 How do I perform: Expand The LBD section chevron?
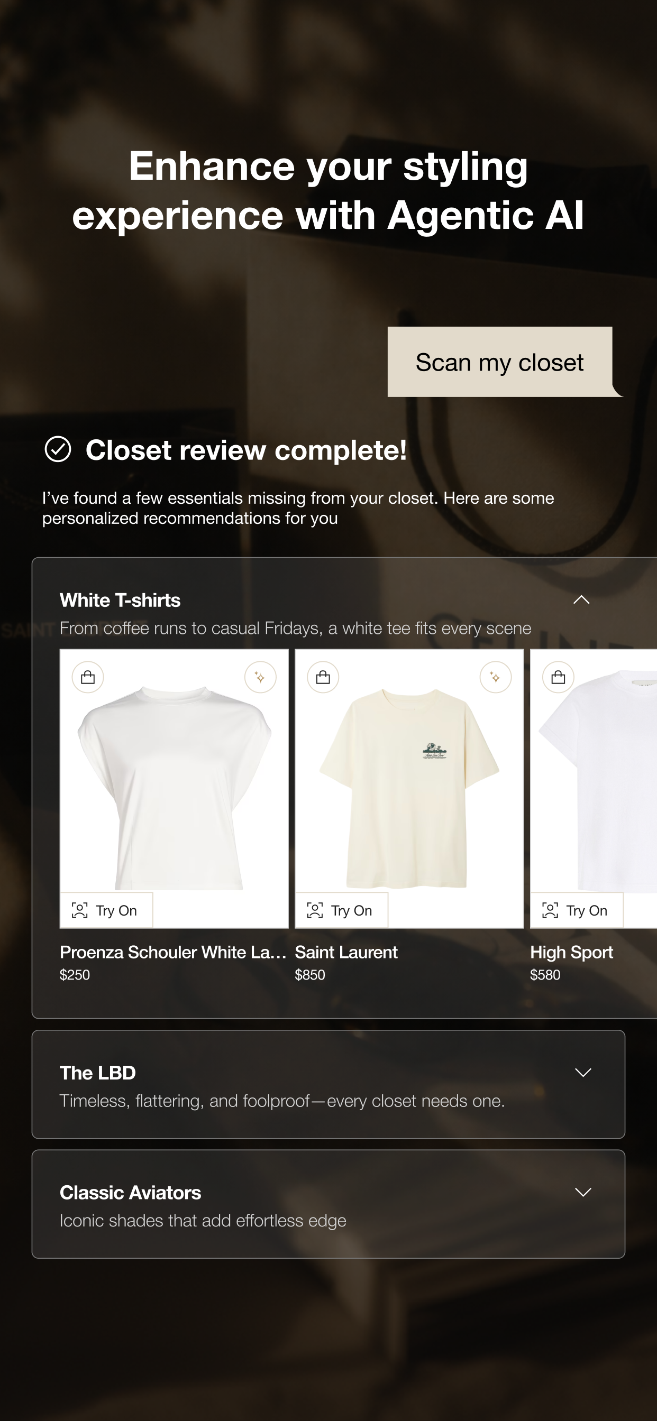click(x=583, y=1073)
